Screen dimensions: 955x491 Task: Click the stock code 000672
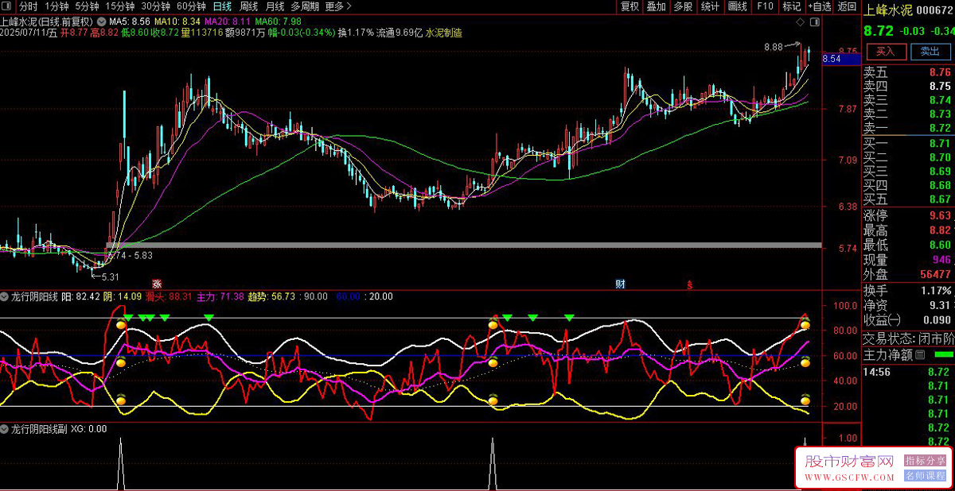pos(935,10)
